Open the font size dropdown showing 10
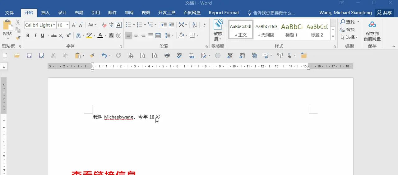Image resolution: width=398 pixels, height=175 pixels. point(67,25)
